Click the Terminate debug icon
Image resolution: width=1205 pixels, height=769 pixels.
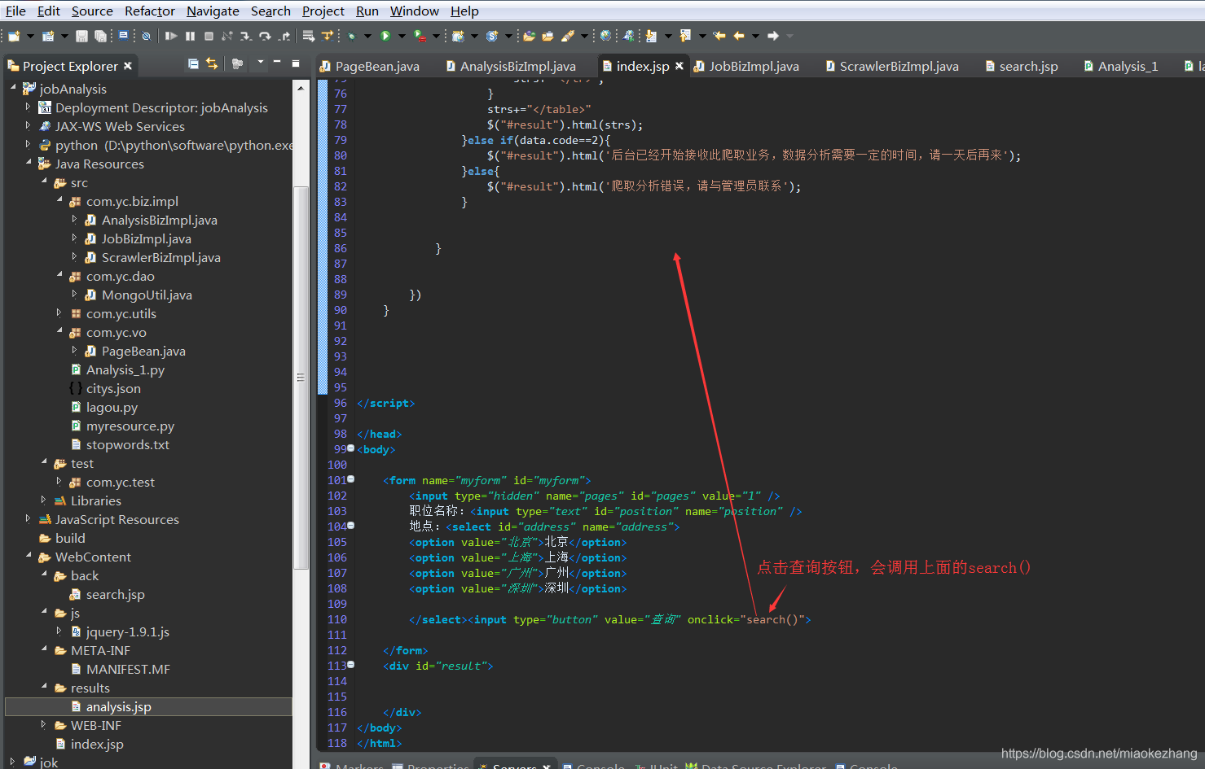(x=209, y=36)
